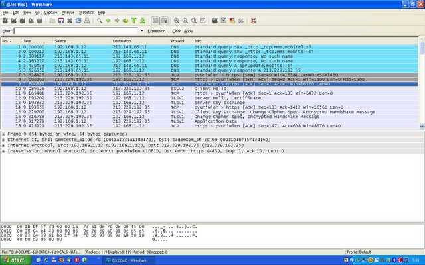Close this capture file

[x=70, y=21]
